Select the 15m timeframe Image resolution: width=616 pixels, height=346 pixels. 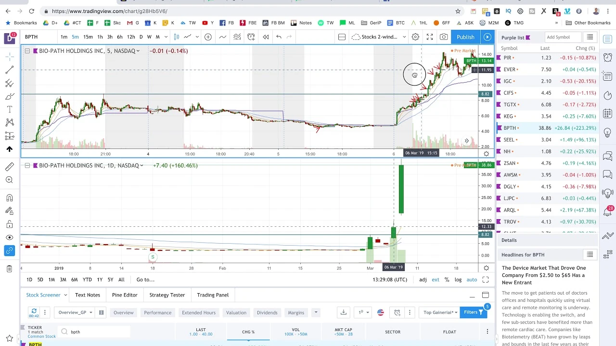tap(88, 37)
